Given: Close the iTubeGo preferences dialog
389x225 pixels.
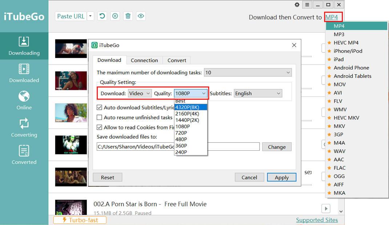Looking at the screenshot, I should 294,45.
